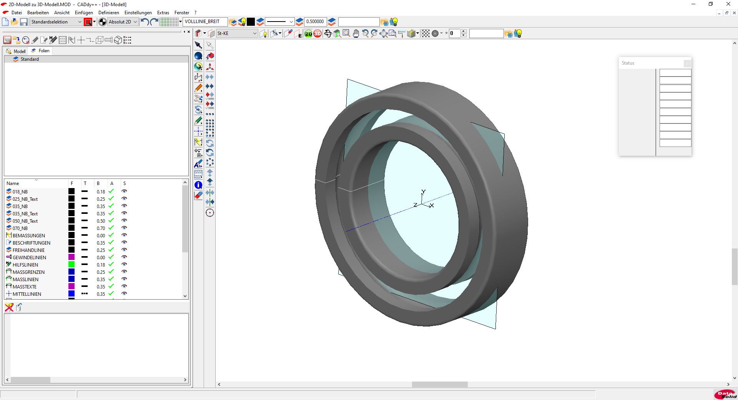Click the magenta color swatch of GEWINDELINIEN
Viewport: 738px width, 400px height.
(x=71, y=257)
